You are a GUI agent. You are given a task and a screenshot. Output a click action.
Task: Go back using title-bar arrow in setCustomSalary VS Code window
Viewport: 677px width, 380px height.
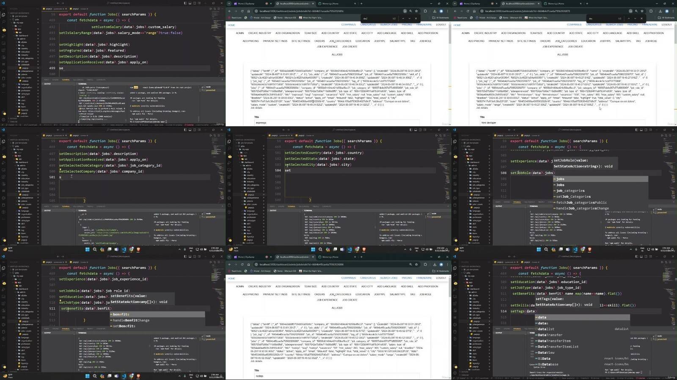pyautogui.click(x=58, y=3)
